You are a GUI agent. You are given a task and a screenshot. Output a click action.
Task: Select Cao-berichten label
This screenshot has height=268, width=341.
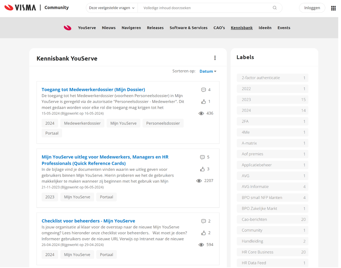pos(272,219)
